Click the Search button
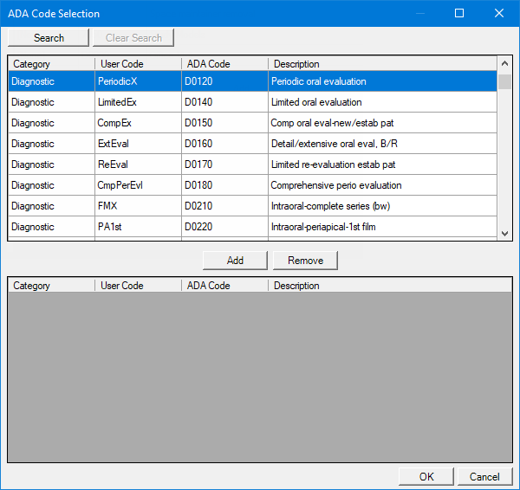Image resolution: width=520 pixels, height=490 pixels. pos(49,37)
